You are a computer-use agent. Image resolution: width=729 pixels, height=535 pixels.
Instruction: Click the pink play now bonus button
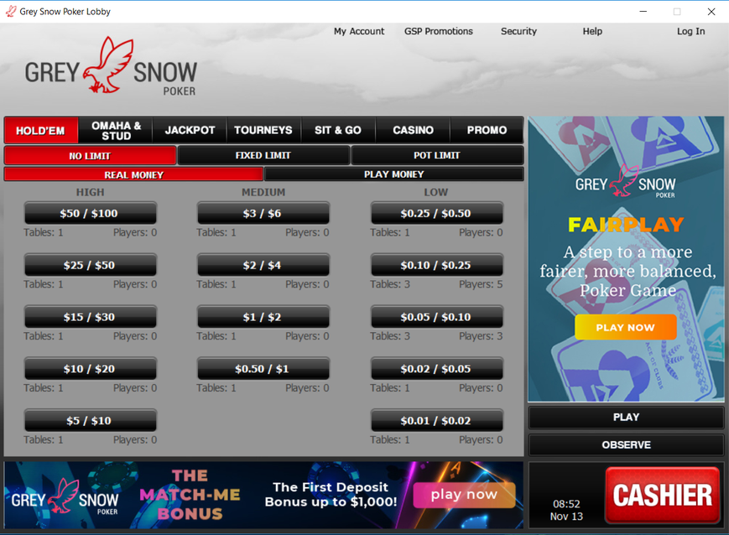464,495
